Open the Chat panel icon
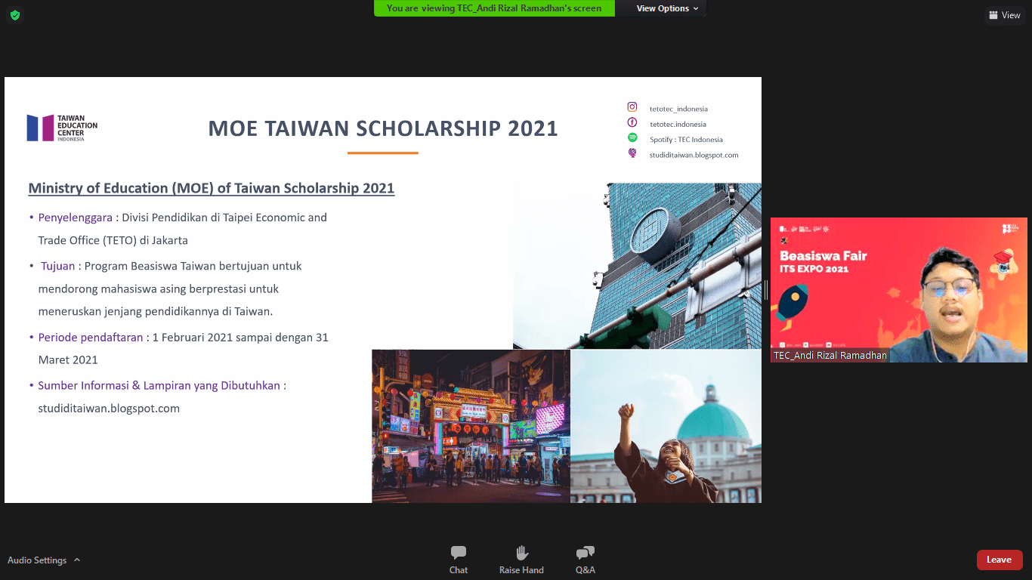Viewport: 1032px width, 580px height. tap(458, 553)
